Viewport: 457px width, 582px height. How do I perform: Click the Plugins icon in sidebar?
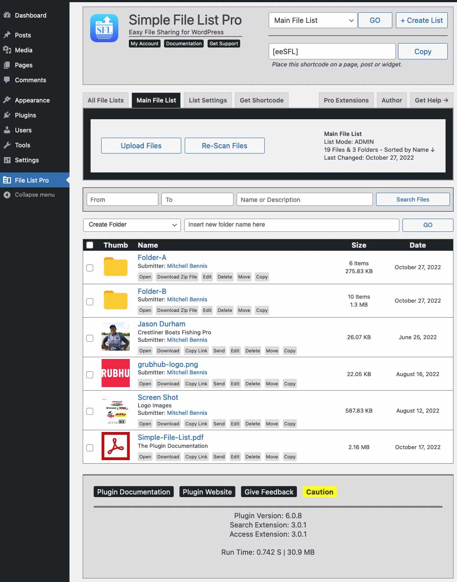7,115
